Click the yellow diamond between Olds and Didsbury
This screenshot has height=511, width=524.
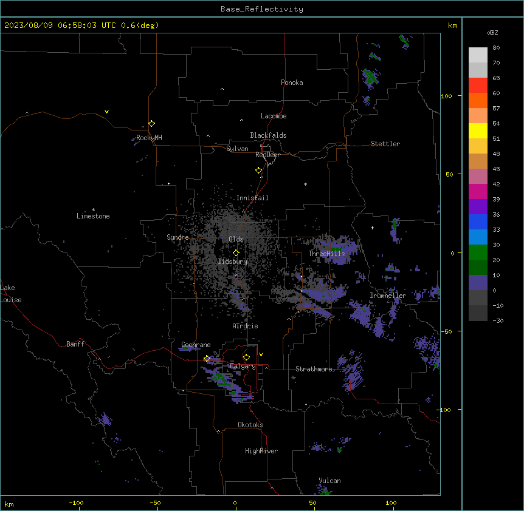[x=236, y=253]
